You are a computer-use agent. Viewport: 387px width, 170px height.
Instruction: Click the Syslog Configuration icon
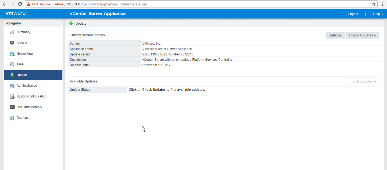tap(12, 97)
